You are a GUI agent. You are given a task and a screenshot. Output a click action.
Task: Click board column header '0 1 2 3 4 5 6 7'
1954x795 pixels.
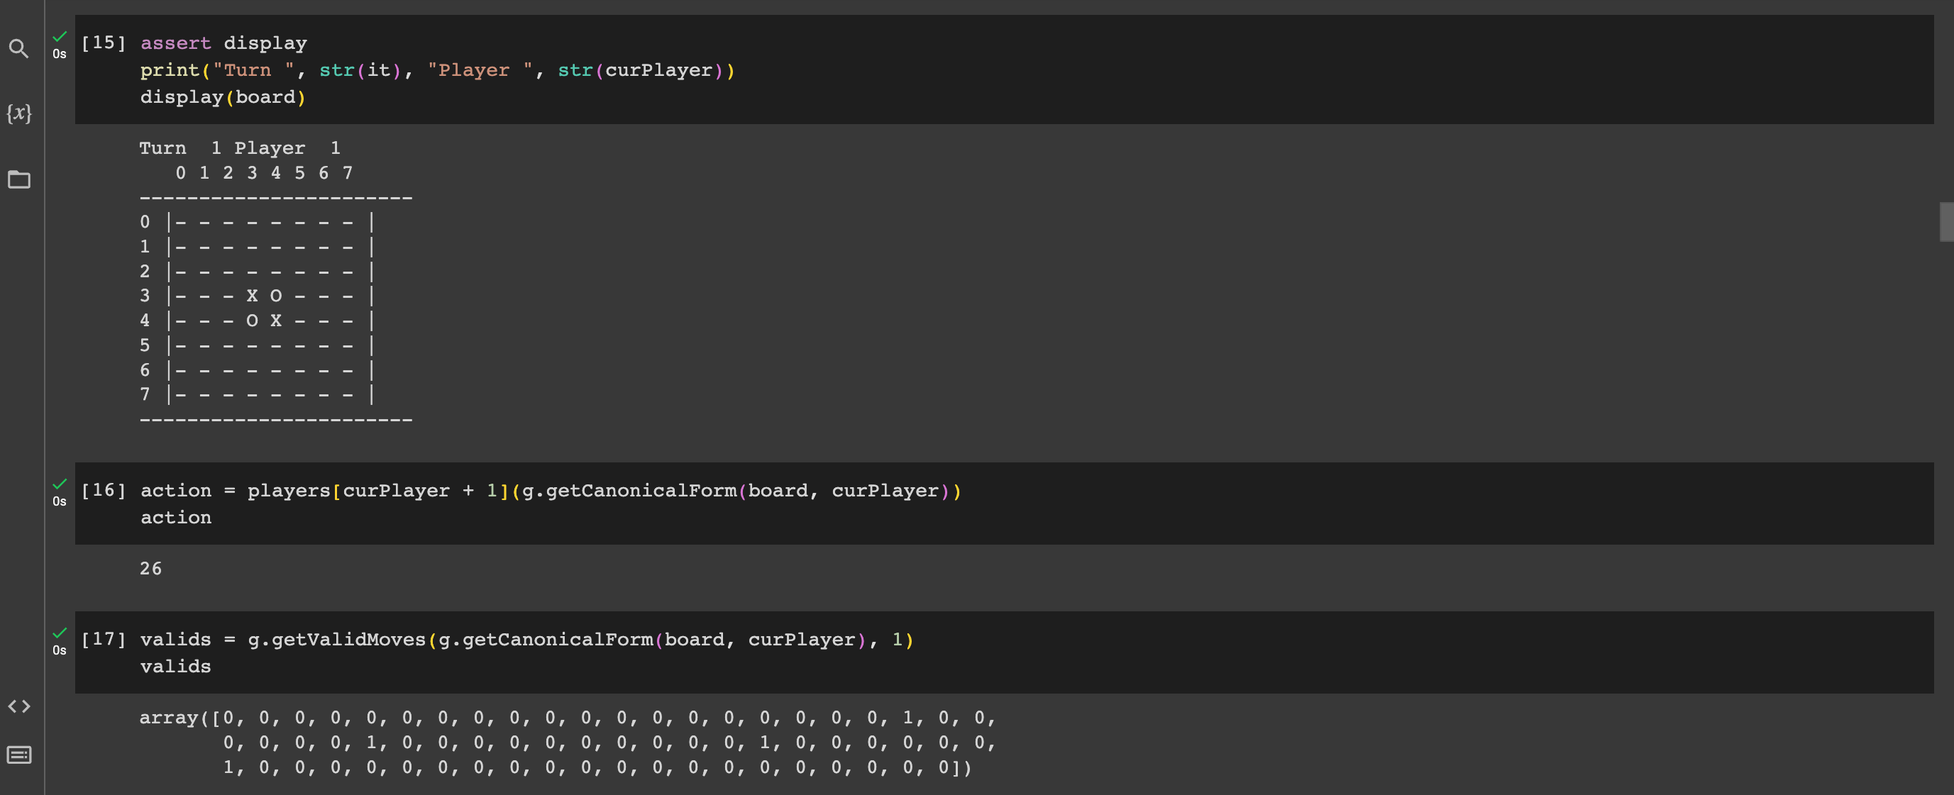click(264, 173)
